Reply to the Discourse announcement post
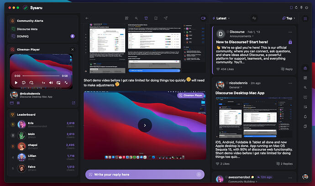The width and height of the screenshot is (315, 186). coord(287,69)
